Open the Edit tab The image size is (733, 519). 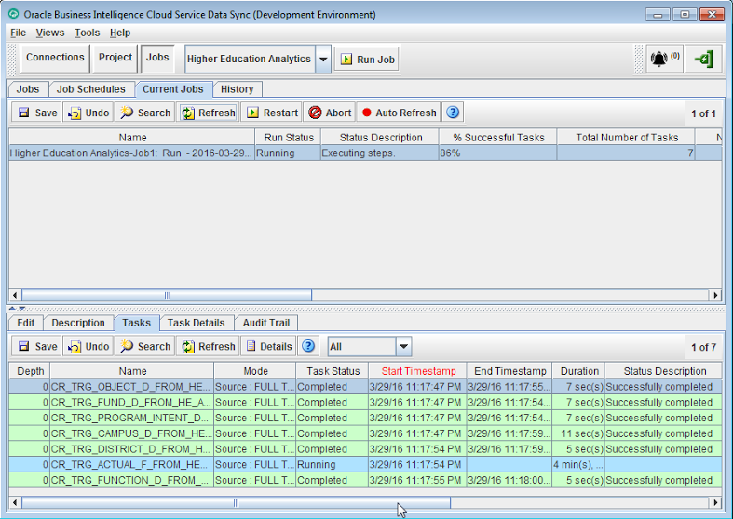pos(26,323)
